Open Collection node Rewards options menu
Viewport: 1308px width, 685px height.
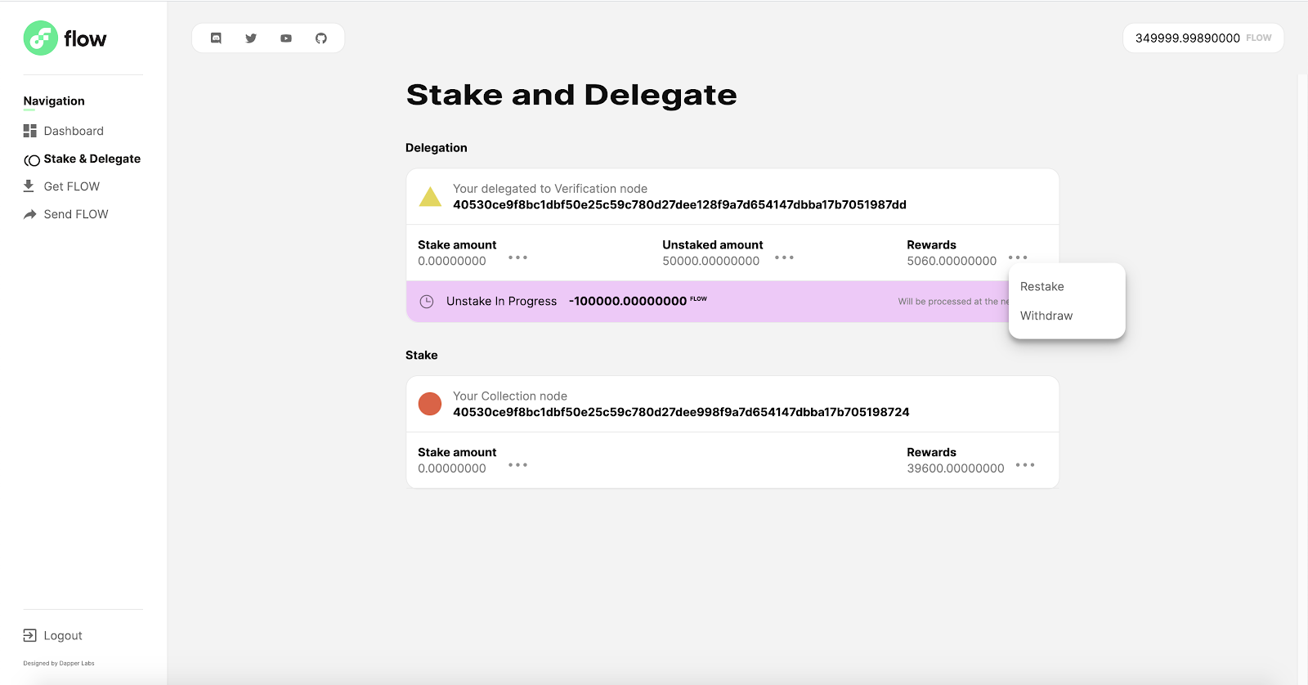pyautogui.click(x=1025, y=465)
